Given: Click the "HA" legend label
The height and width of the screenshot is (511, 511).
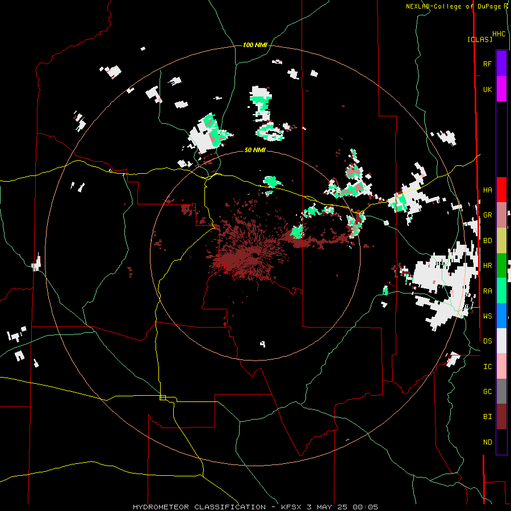Looking at the screenshot, I should [487, 190].
